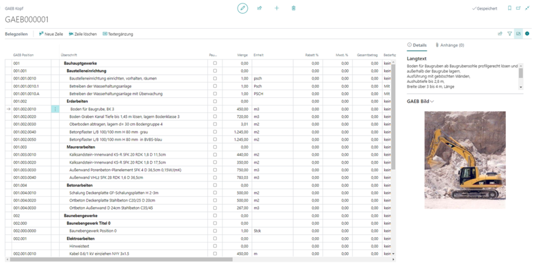The image size is (543, 270).
Task: Click Langtext scroll up arrow
Action: pos(521,65)
